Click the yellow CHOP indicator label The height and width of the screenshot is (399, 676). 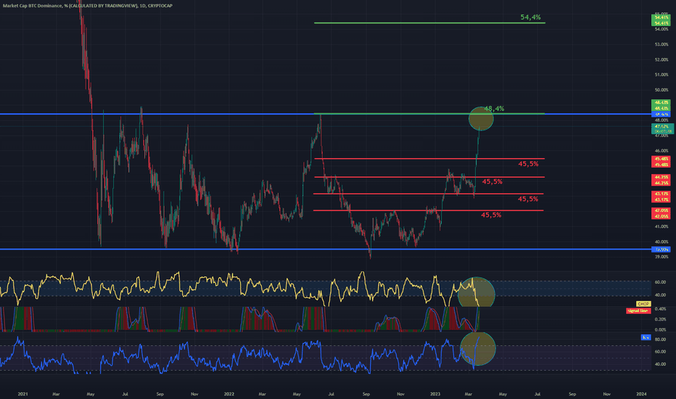tap(643, 304)
